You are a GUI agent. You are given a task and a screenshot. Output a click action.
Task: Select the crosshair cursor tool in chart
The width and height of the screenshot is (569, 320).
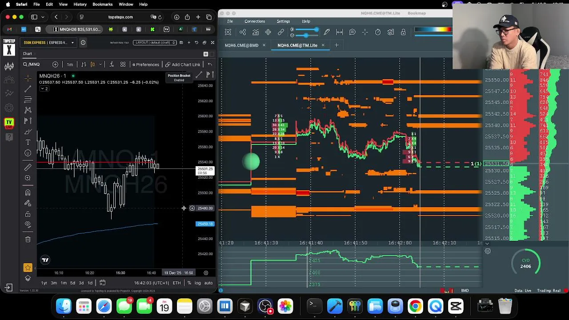(x=28, y=78)
